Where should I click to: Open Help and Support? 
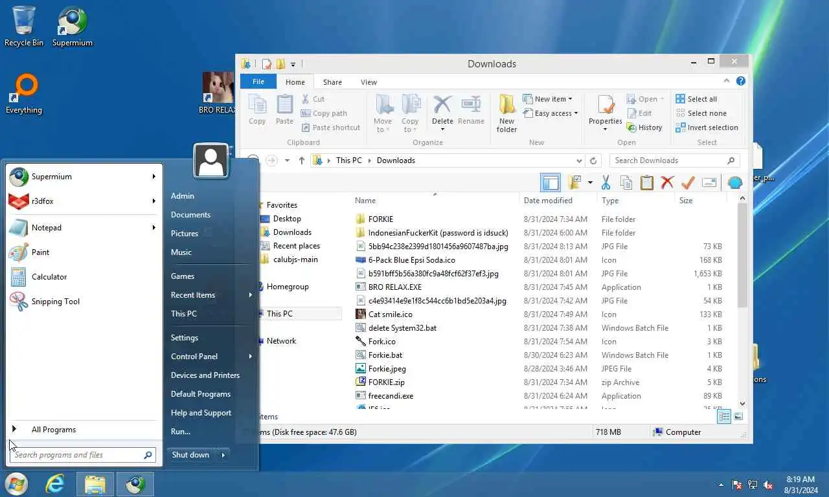[201, 413]
